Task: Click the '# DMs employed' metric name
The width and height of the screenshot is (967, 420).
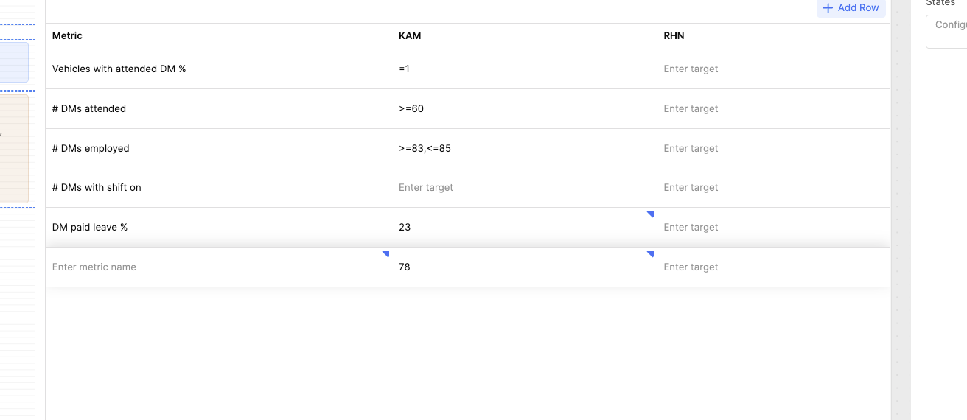Action: (x=91, y=149)
